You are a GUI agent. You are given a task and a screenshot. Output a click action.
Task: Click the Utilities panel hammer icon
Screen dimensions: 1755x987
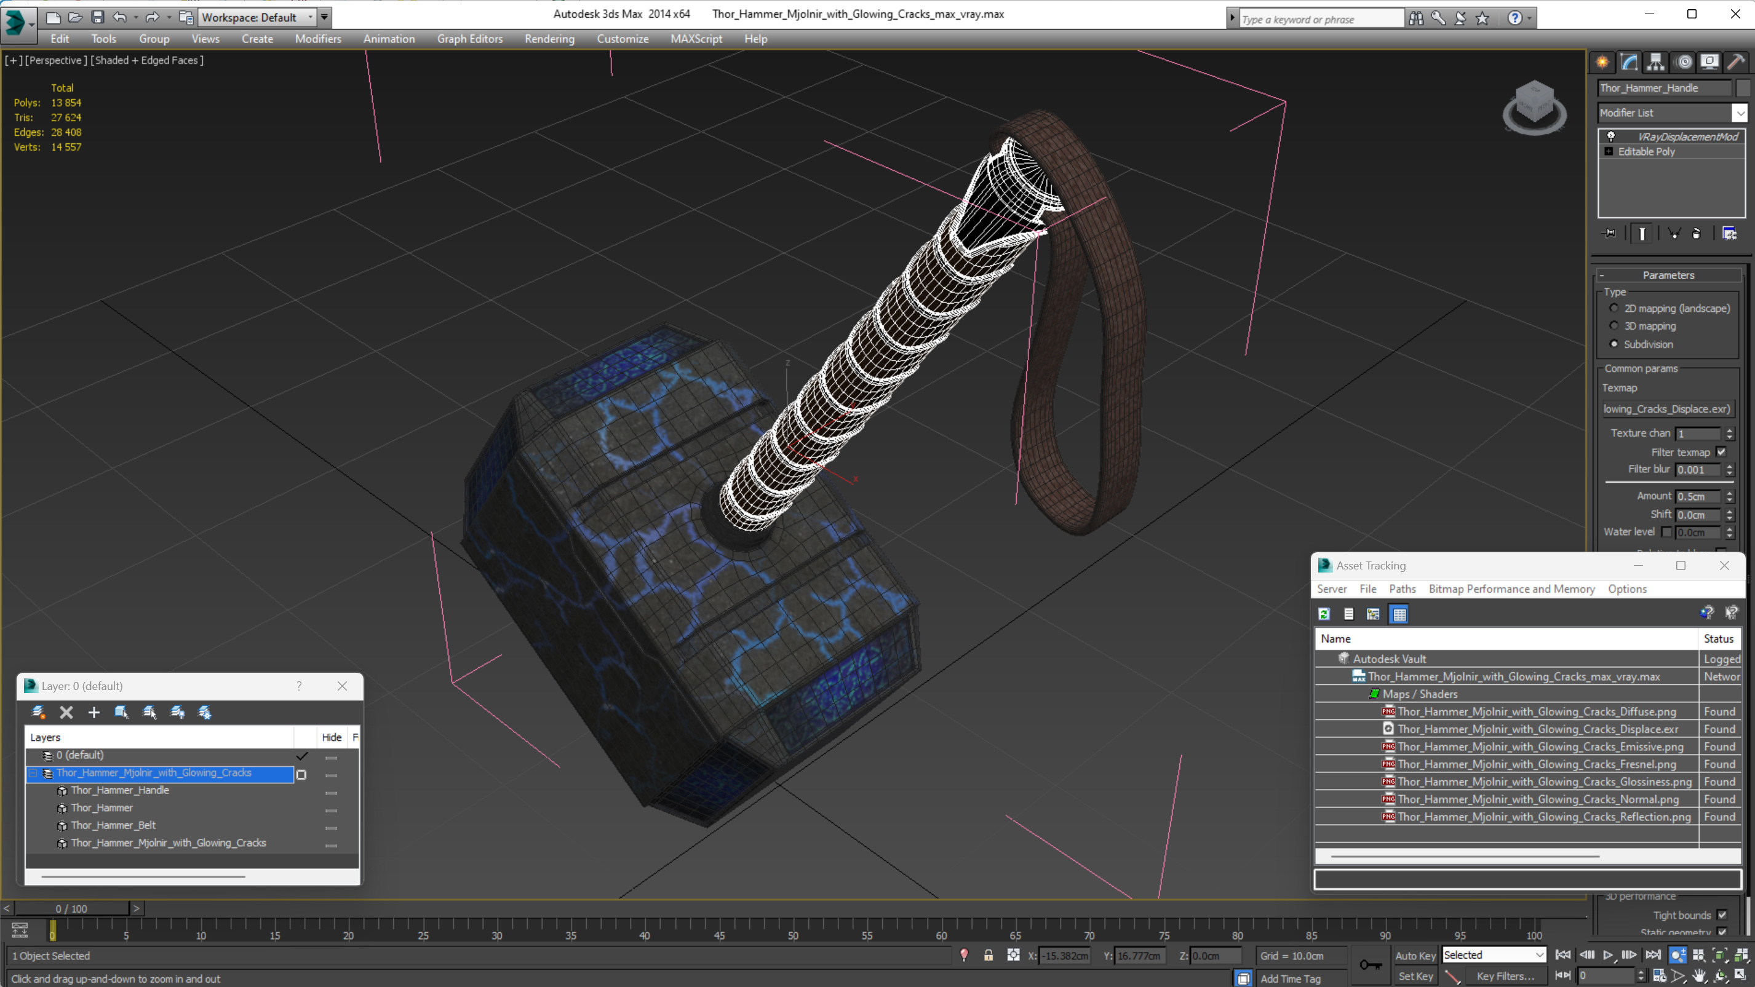point(1735,63)
